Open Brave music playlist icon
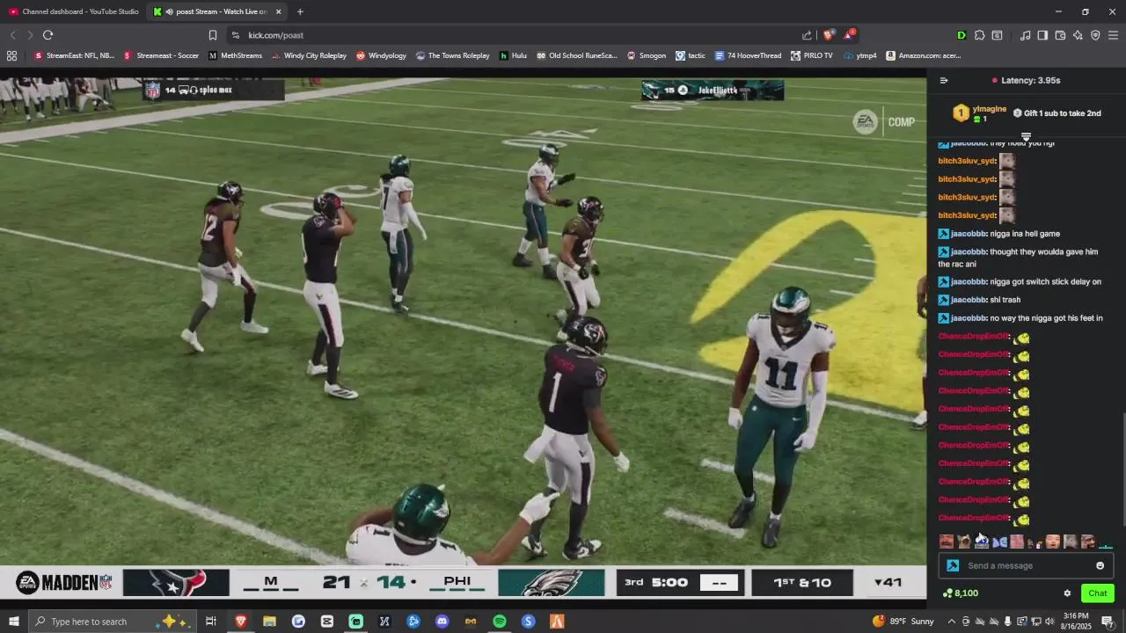 (x=1025, y=35)
